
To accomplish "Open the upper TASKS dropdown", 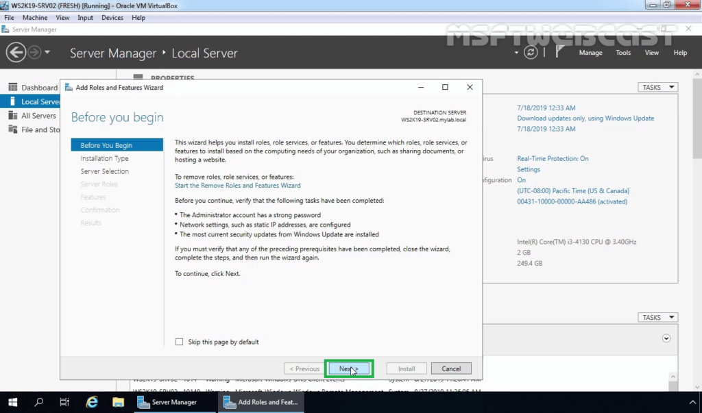I will pyautogui.click(x=657, y=87).
